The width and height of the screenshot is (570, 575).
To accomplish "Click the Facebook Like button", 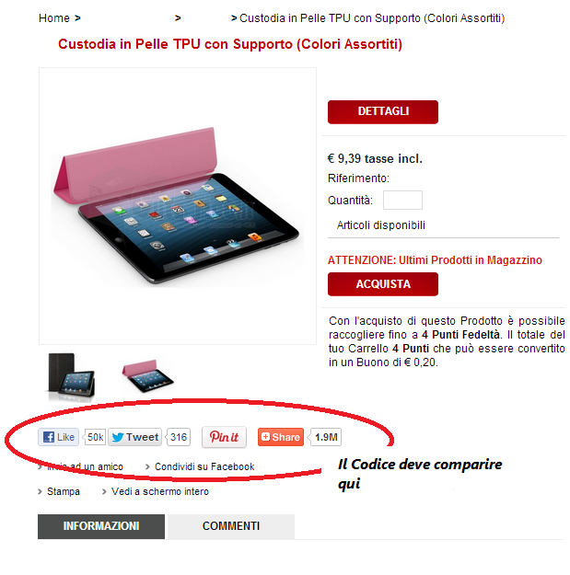I will tap(58, 437).
